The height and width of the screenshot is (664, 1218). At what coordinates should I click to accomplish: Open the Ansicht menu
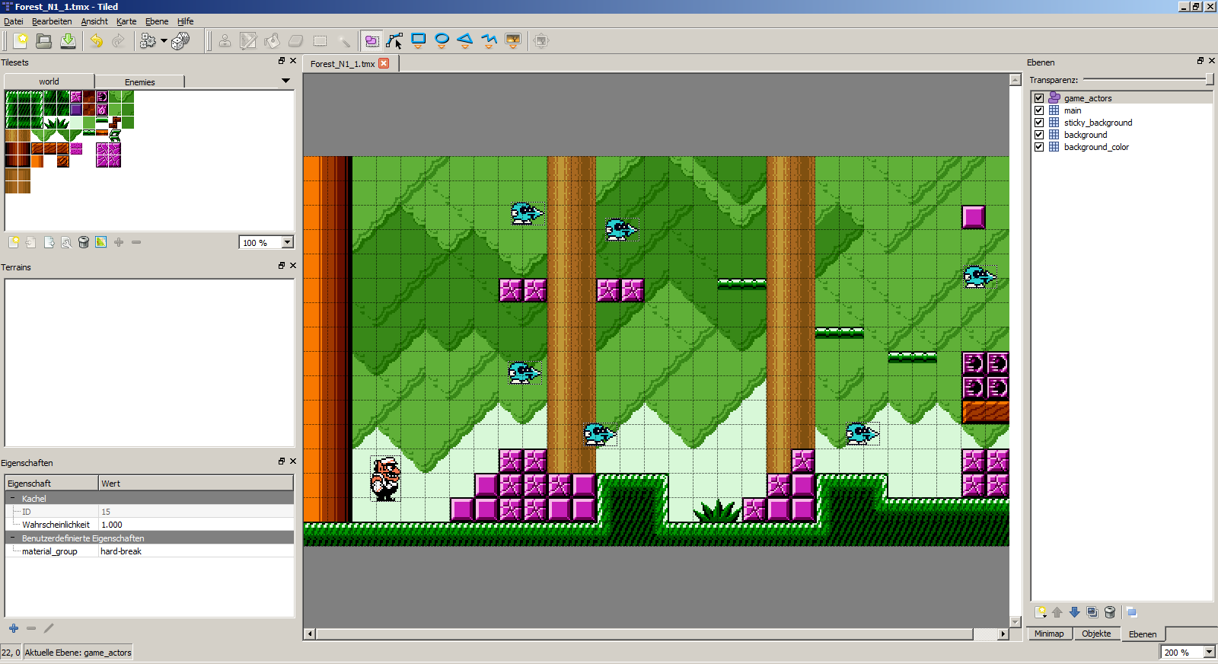coord(94,21)
